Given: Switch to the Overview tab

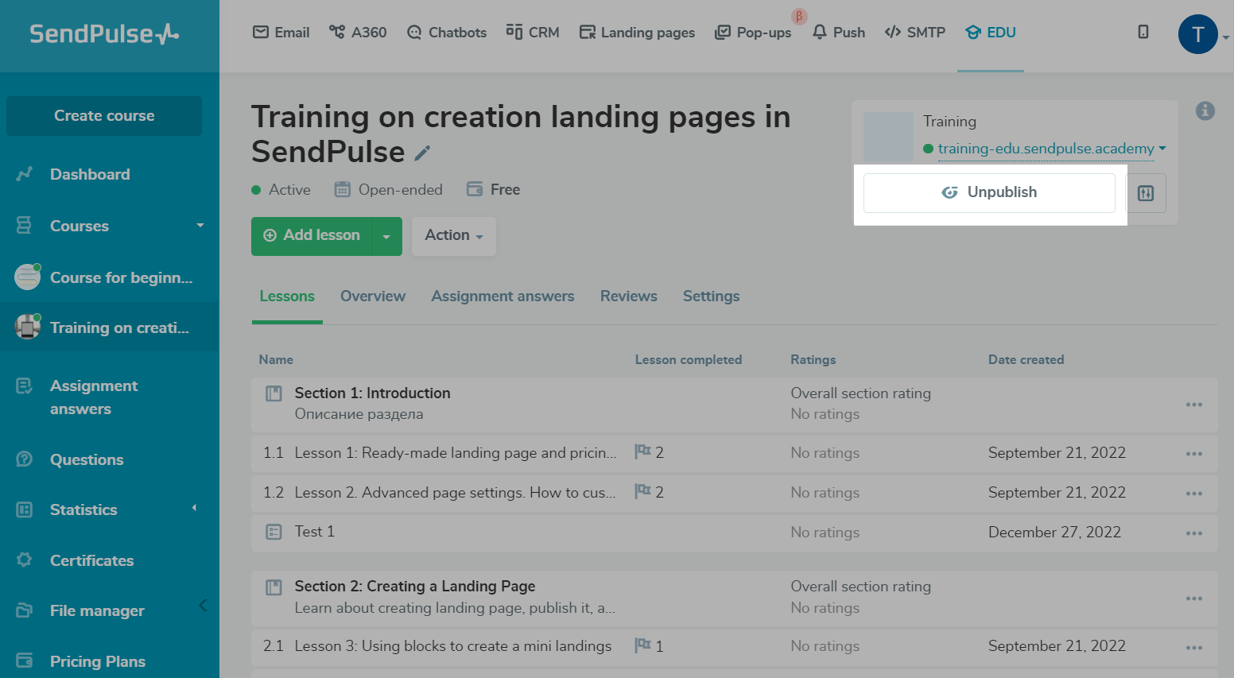Looking at the screenshot, I should pyautogui.click(x=372, y=296).
